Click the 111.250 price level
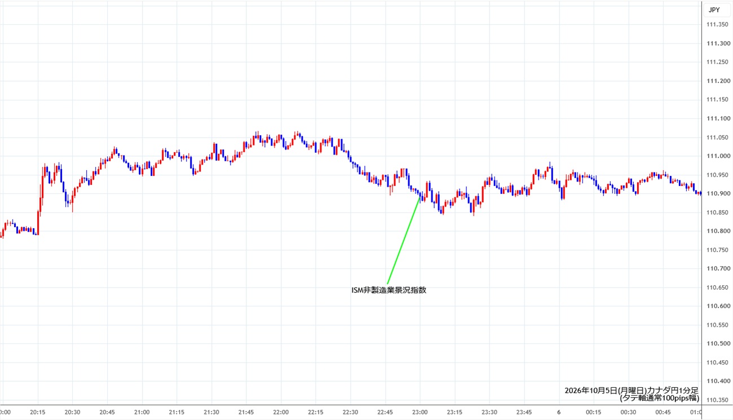 pos(717,62)
